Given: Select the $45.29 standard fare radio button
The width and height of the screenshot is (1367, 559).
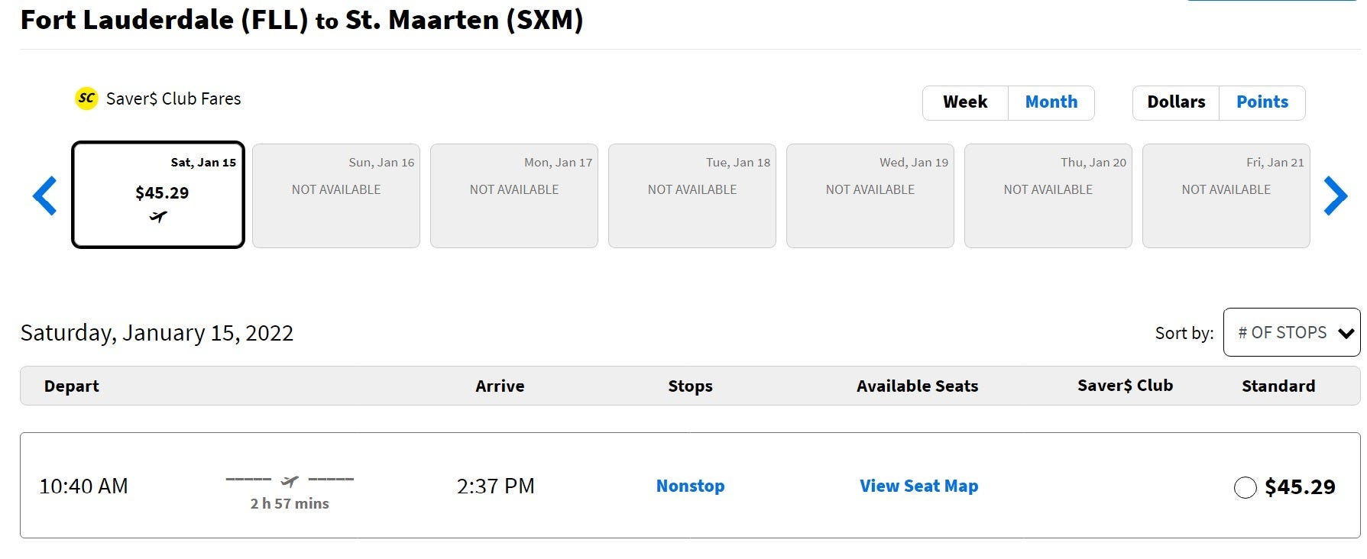Looking at the screenshot, I should point(1245,487).
